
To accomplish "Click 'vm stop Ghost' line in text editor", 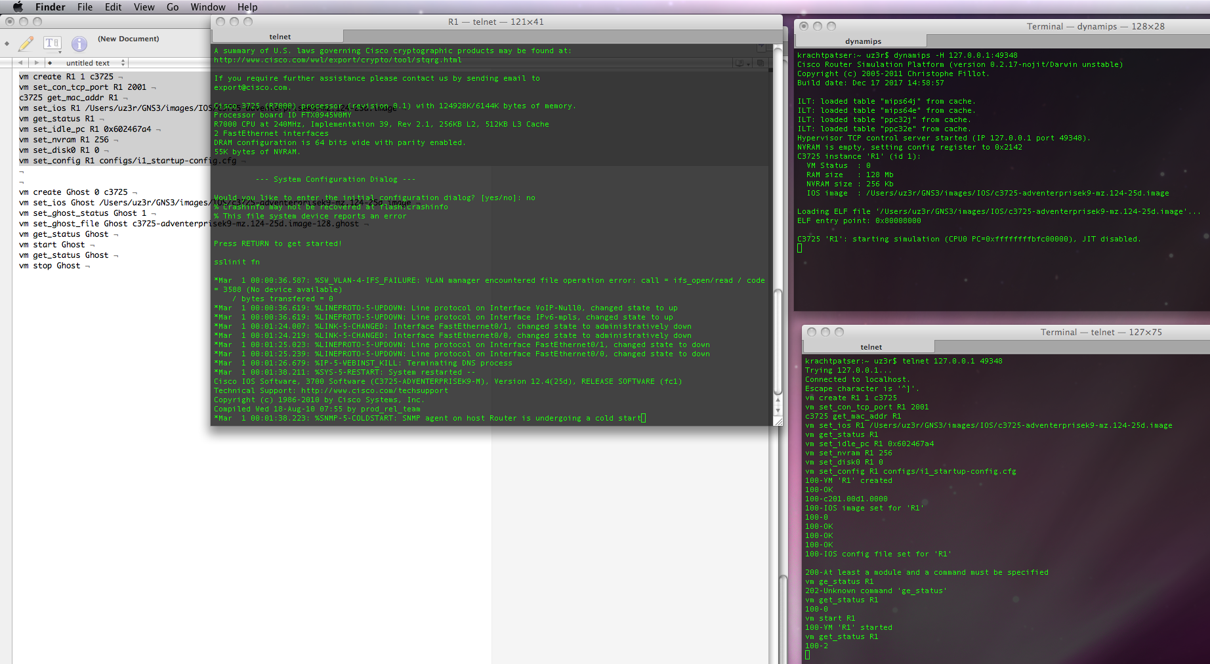I will [x=50, y=266].
